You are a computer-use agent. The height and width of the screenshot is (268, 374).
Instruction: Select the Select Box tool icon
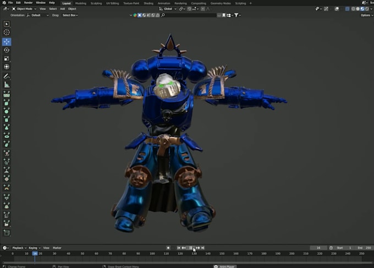click(7, 24)
